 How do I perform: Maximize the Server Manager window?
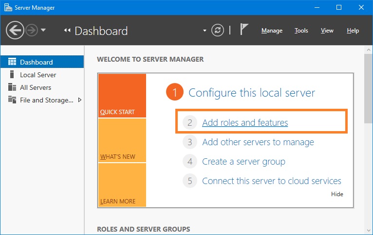pyautogui.click(x=339, y=7)
